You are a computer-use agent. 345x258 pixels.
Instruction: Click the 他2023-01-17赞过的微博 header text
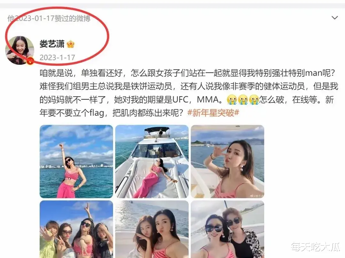click(x=49, y=18)
